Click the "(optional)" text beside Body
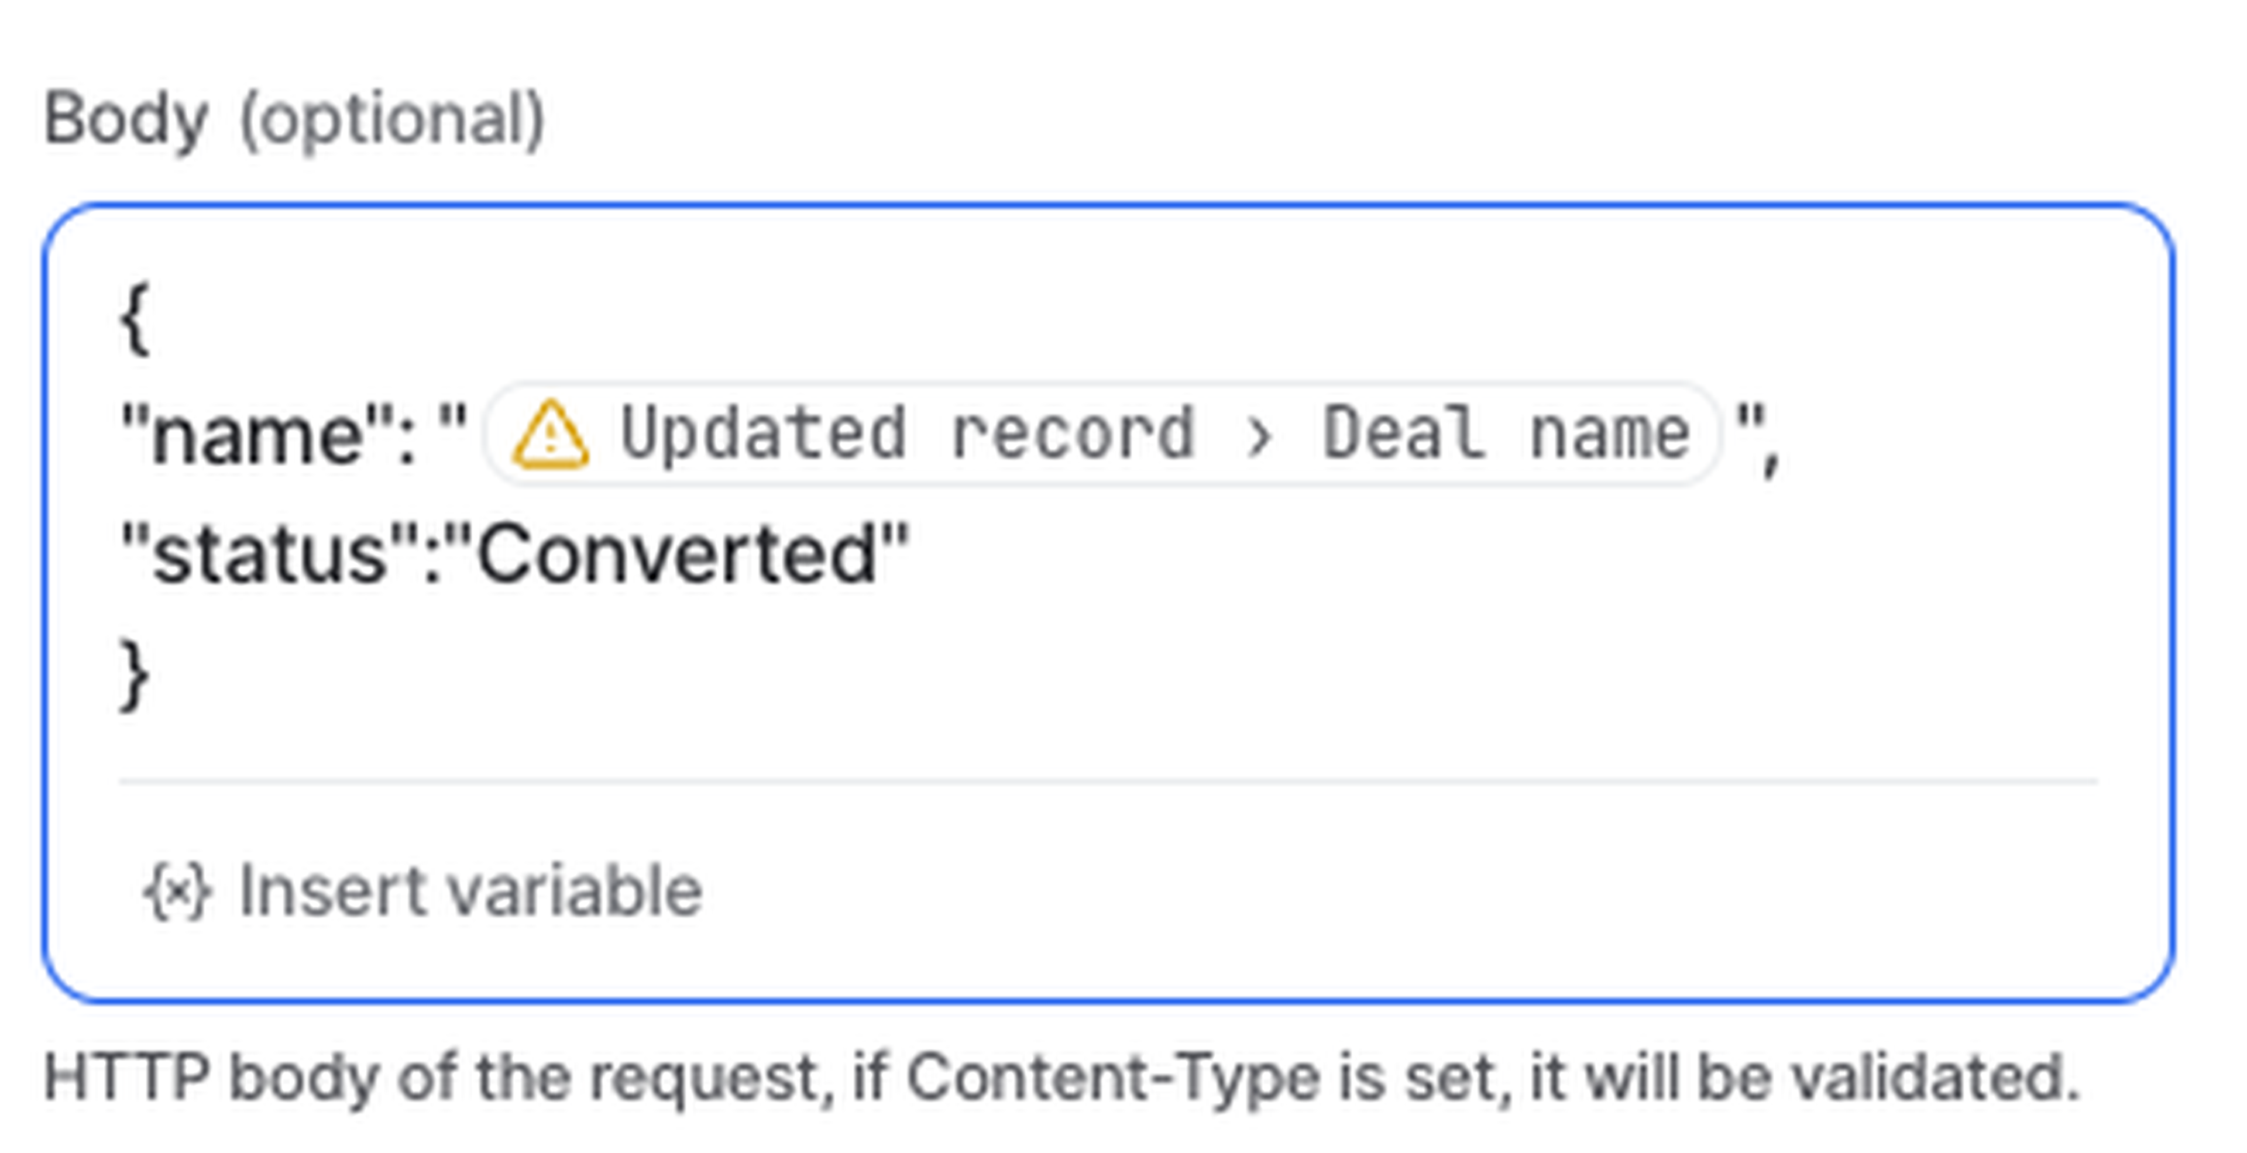The image size is (2247, 1153). pos(391,119)
